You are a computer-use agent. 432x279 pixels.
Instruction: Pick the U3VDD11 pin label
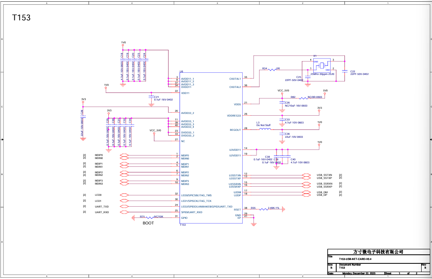coord(235,150)
